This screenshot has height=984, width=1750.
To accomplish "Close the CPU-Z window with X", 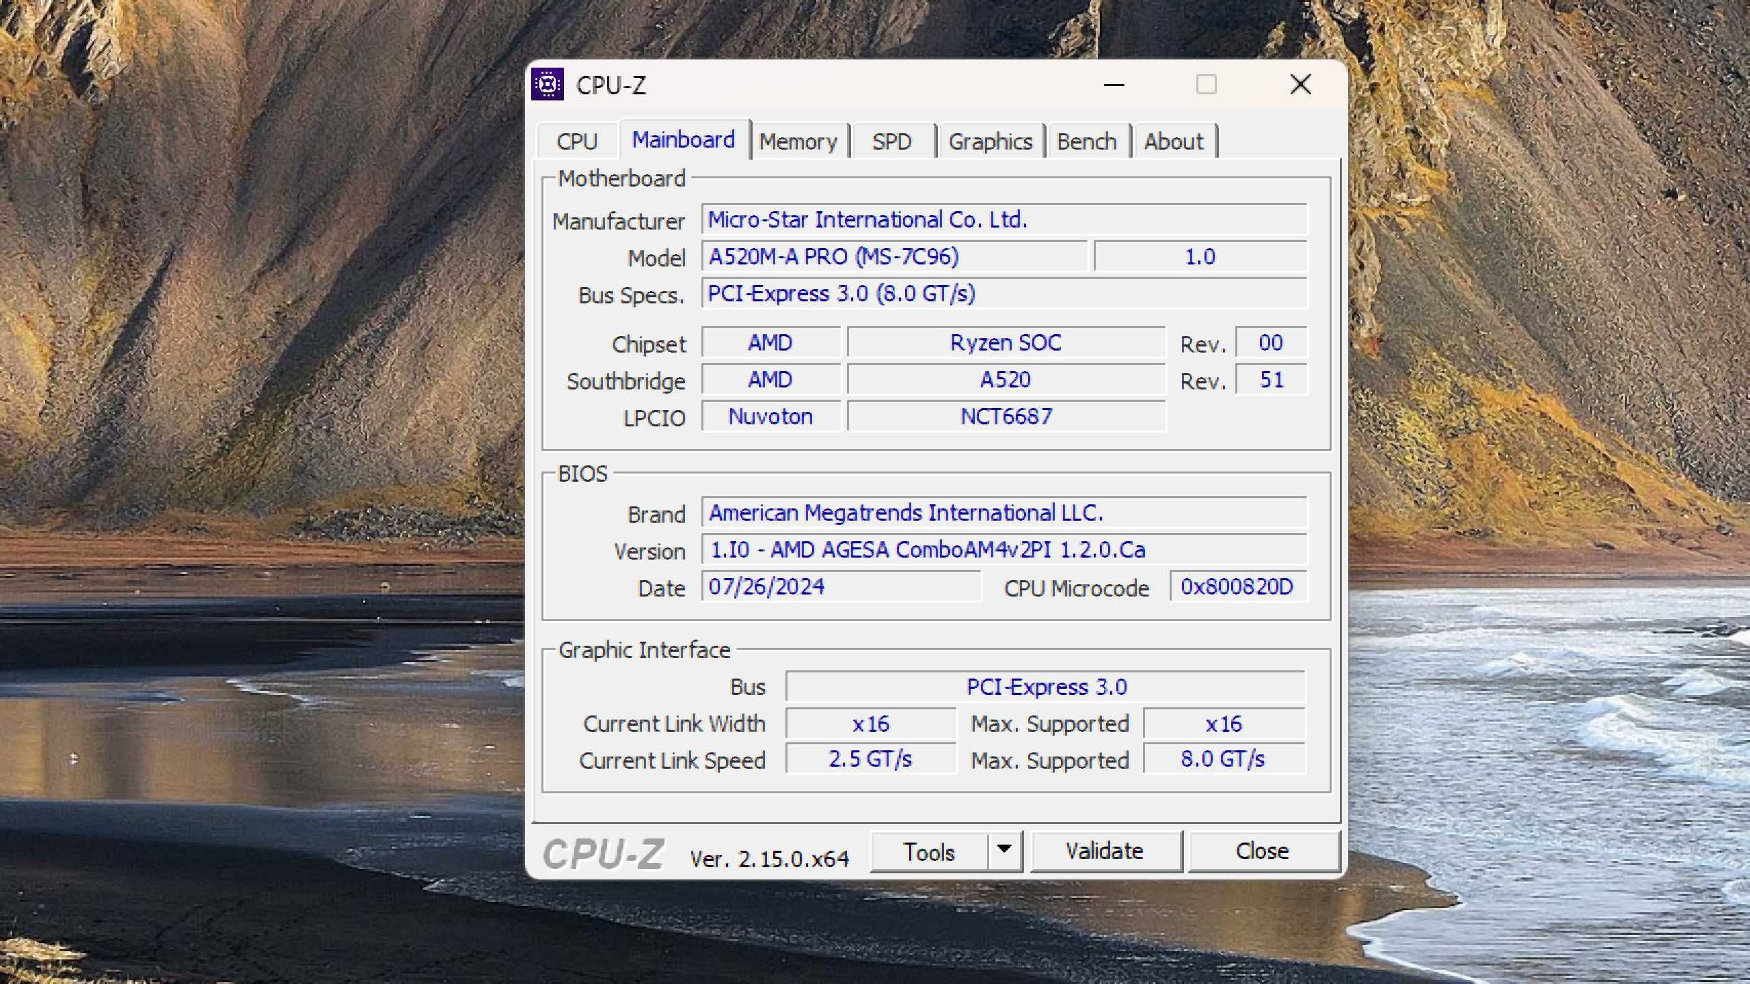I will 1300,85.
